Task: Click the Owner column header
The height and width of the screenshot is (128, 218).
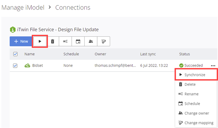Action: point(100,54)
